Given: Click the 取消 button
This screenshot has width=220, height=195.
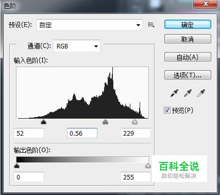Looking at the screenshot, I should click(x=188, y=39).
